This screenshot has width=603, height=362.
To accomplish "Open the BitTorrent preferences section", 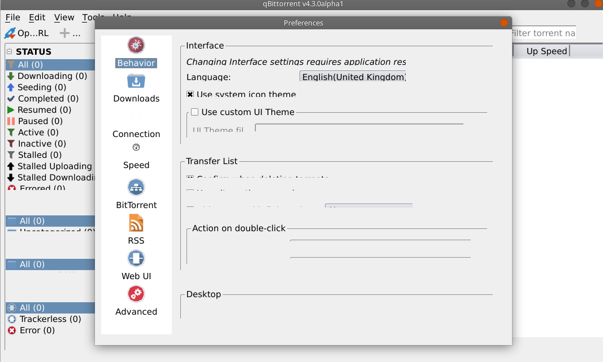I will click(136, 195).
